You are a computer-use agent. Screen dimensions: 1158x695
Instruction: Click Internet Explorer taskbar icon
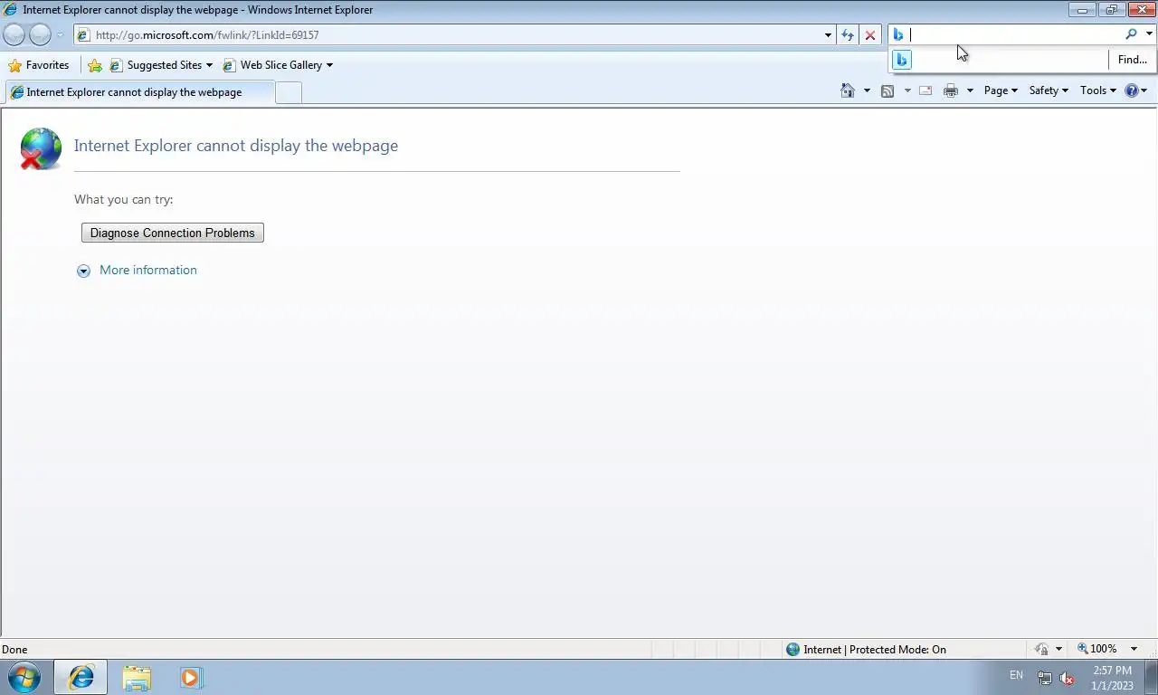click(81, 677)
